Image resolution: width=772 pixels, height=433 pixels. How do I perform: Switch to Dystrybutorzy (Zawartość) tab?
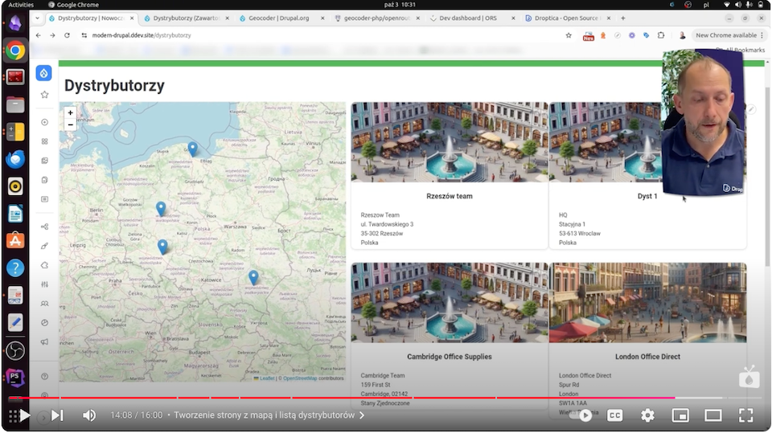pyautogui.click(x=186, y=18)
